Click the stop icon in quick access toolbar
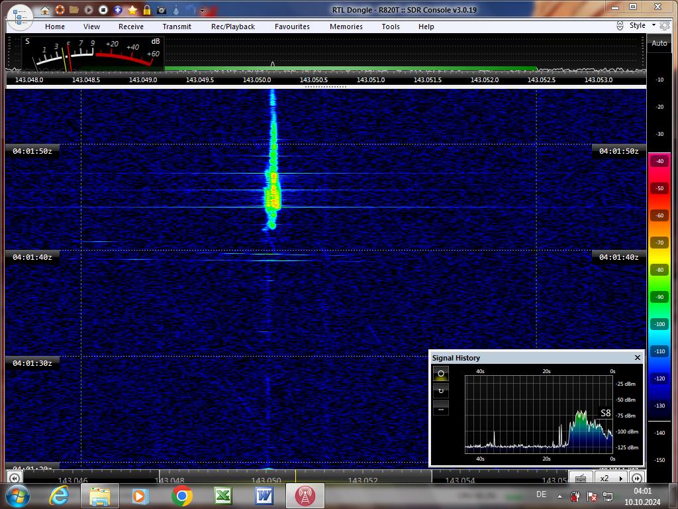This screenshot has height=509, width=678. coord(103,9)
